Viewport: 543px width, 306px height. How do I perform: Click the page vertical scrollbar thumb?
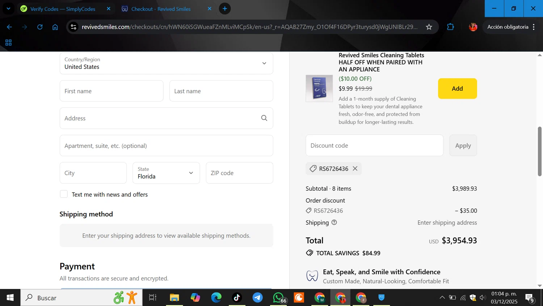539,151
